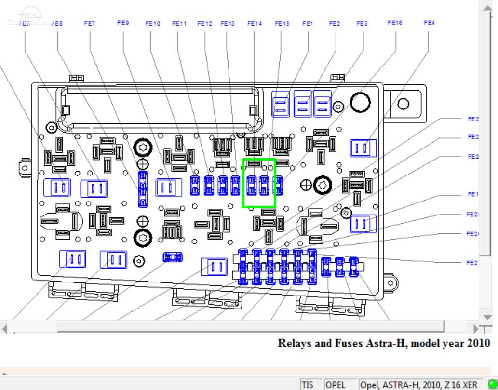Select the FE1 label between FE15 and FE2
Viewport: 498px width, 390px height.
point(308,23)
